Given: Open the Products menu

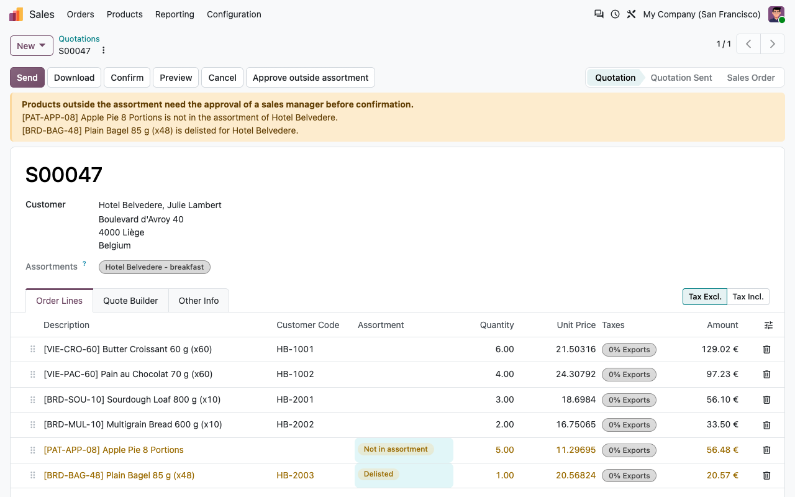Looking at the screenshot, I should click(125, 14).
